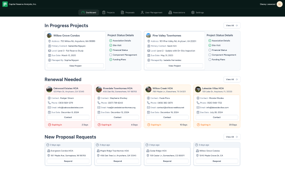285x174 pixels.
Task: Go to the Proposals tab
Action: click(x=128, y=13)
